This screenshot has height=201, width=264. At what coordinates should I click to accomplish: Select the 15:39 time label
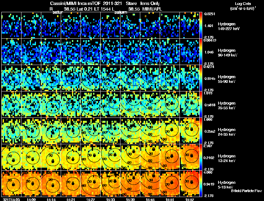(x=130, y=199)
